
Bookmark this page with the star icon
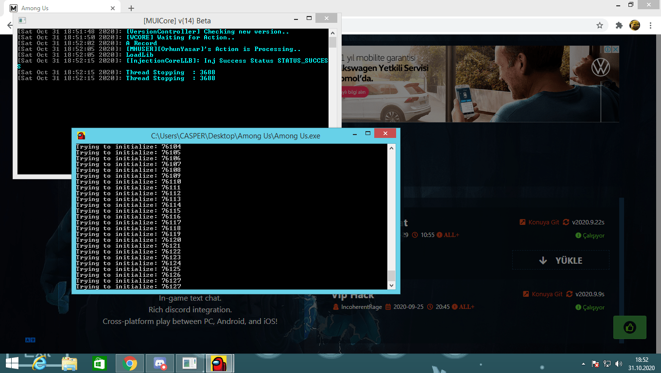coord(600,25)
